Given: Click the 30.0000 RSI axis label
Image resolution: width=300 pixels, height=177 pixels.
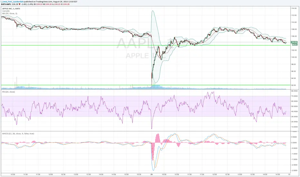Looking at the screenshot, I should 295,116.
